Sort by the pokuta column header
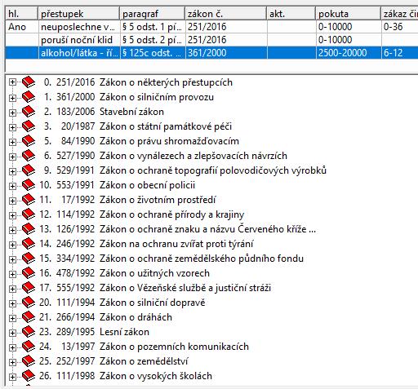Viewport: 418px width, 389px height. coord(348,14)
